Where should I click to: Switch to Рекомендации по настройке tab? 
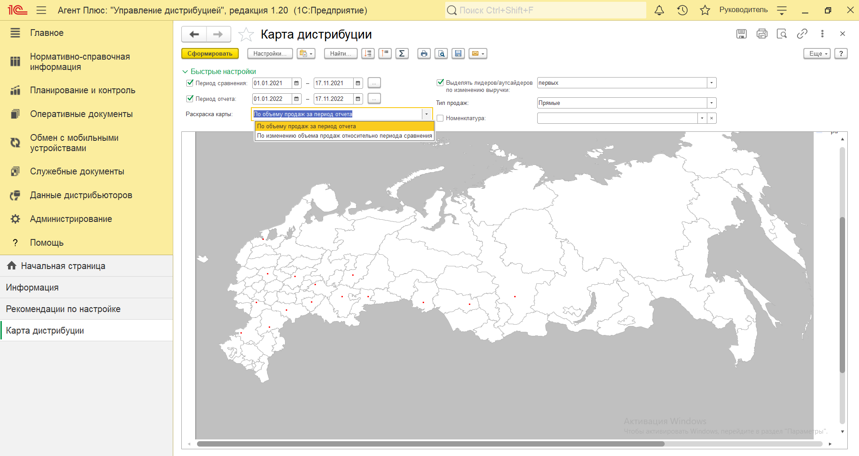pyautogui.click(x=86, y=309)
